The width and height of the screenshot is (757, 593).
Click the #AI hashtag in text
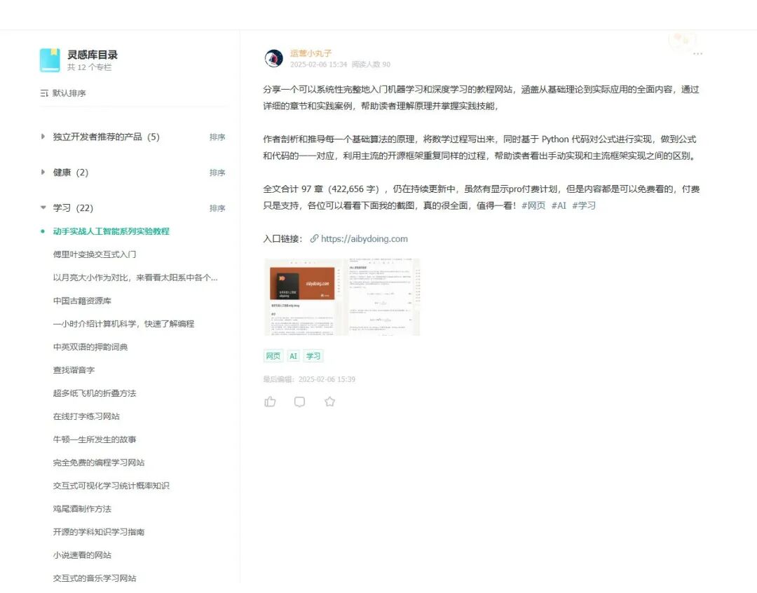[559, 205]
